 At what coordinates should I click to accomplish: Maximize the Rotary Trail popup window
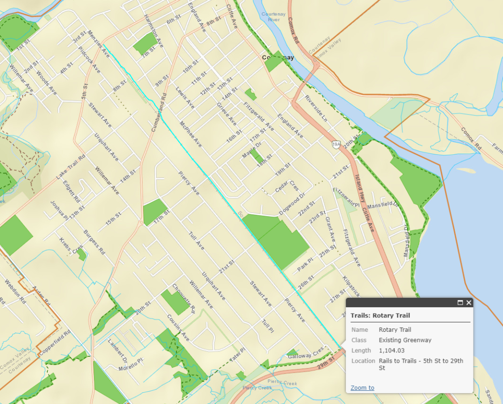(x=461, y=303)
